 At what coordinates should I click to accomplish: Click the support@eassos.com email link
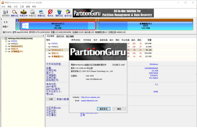click(x=89, y=101)
